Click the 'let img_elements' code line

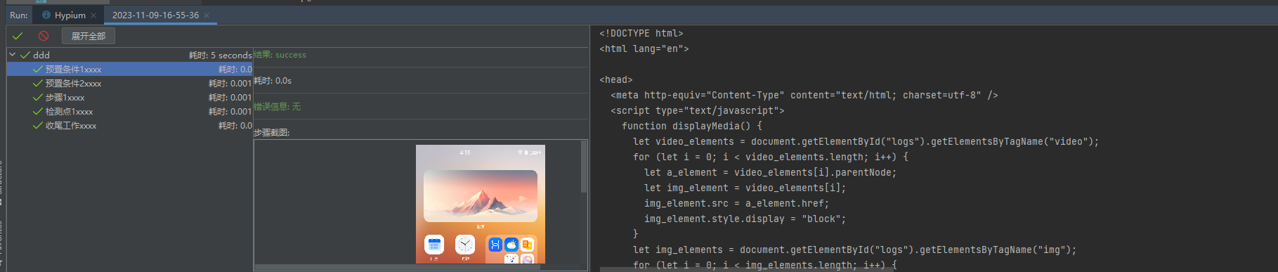click(854, 250)
